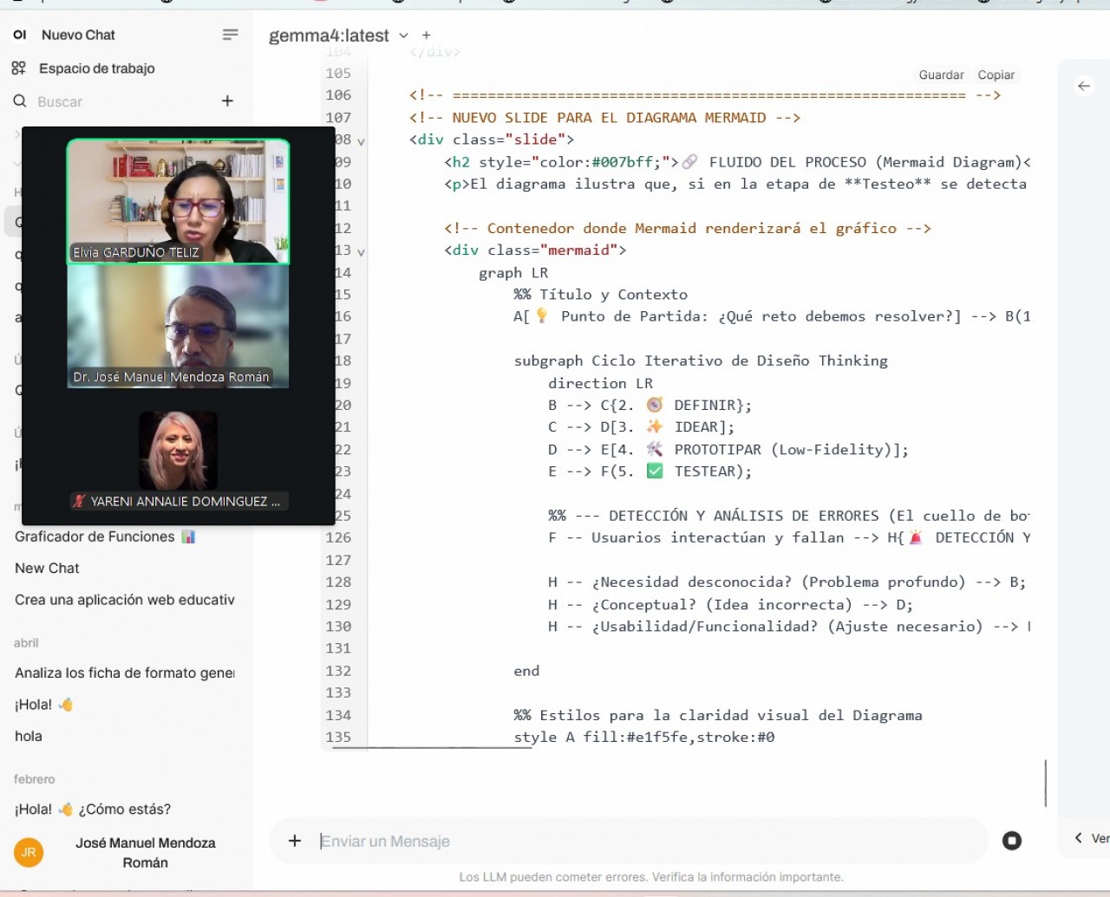Open chat Analiza los ficha de formato
This screenshot has width=1110, height=897.
pos(125,673)
